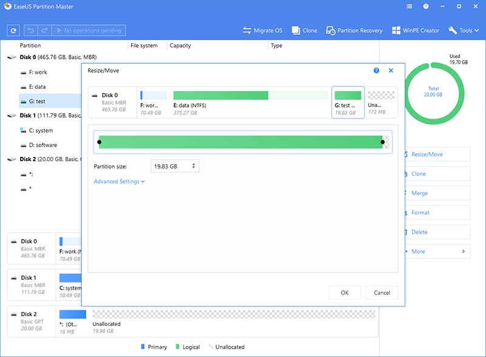Confirm resize by clicking OK
This screenshot has width=486, height=357.
tap(344, 293)
